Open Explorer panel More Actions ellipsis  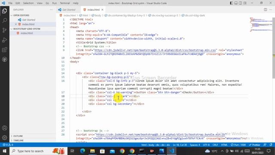51,9
